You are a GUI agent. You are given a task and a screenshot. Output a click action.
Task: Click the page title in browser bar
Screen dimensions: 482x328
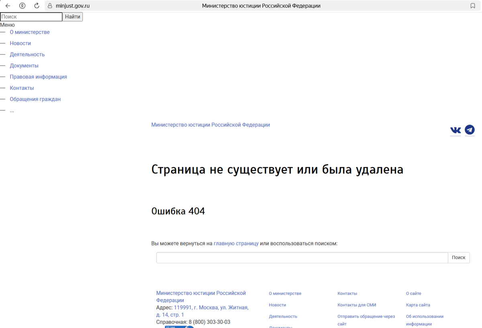coord(261,6)
